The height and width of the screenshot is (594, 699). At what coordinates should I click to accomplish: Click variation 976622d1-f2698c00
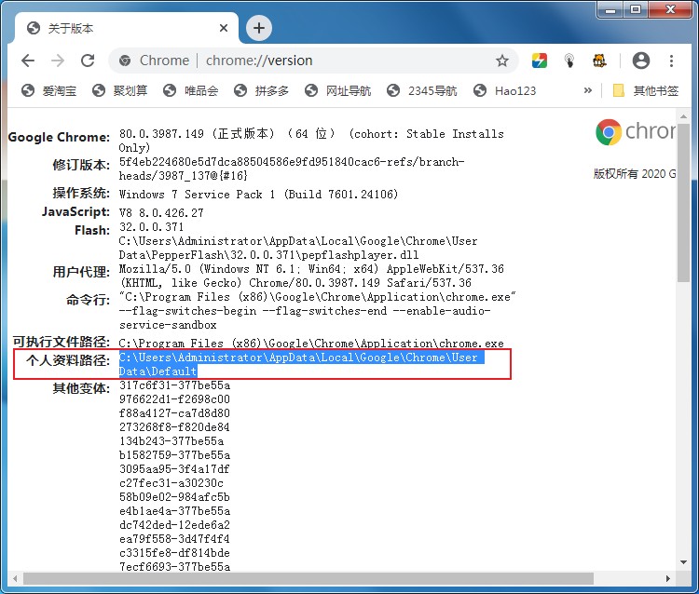(x=175, y=399)
